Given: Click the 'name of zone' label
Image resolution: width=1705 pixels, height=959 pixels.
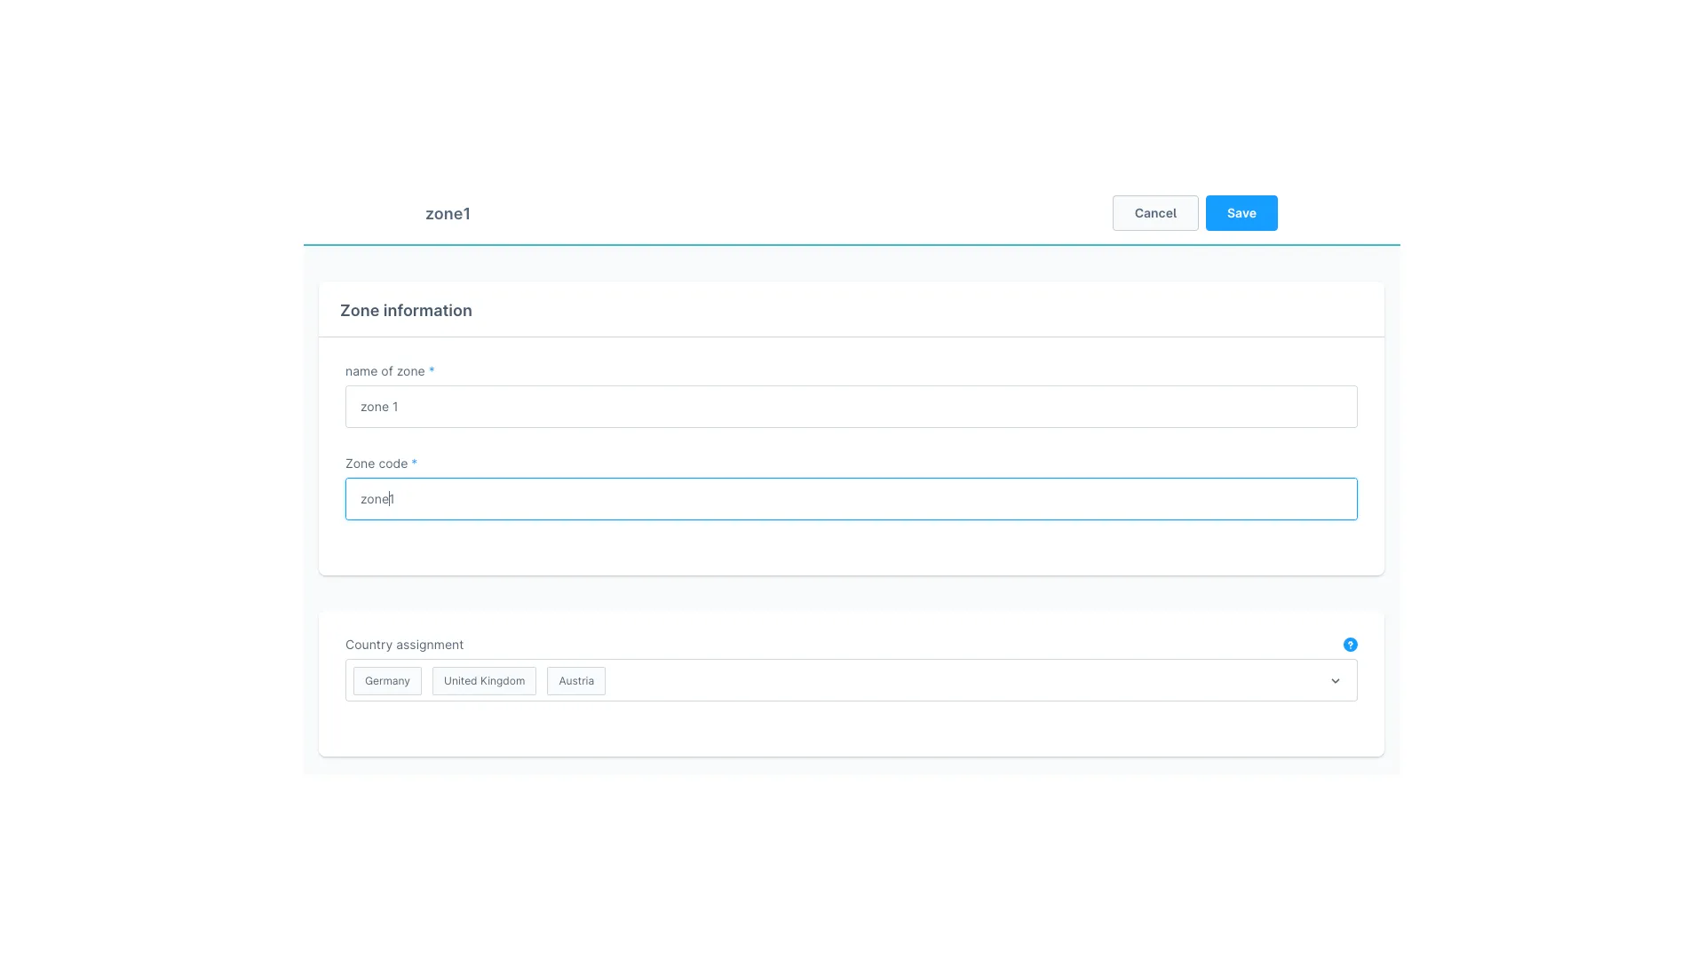Looking at the screenshot, I should click(x=385, y=371).
